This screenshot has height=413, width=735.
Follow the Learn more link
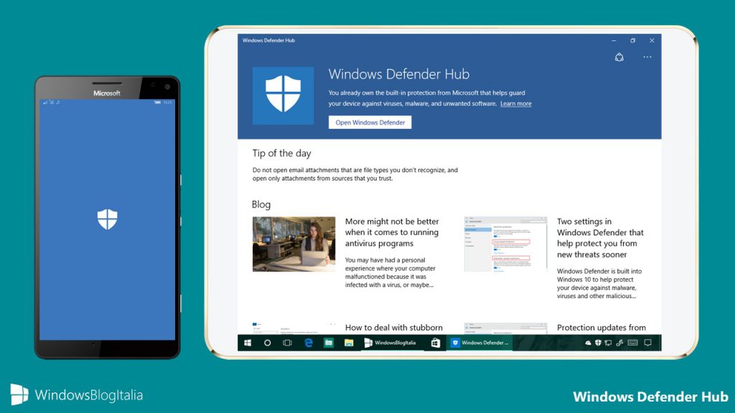516,103
